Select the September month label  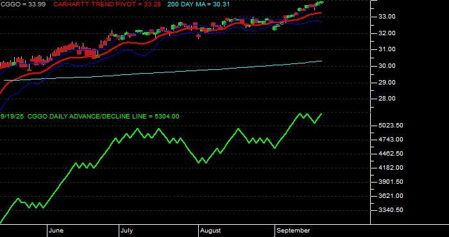coord(294,231)
